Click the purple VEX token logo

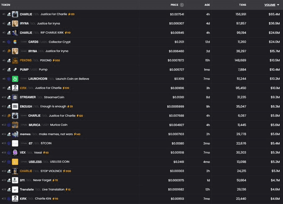point(15,153)
